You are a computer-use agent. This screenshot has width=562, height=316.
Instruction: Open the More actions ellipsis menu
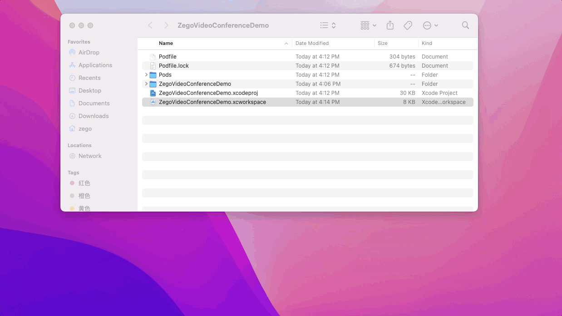click(x=430, y=25)
